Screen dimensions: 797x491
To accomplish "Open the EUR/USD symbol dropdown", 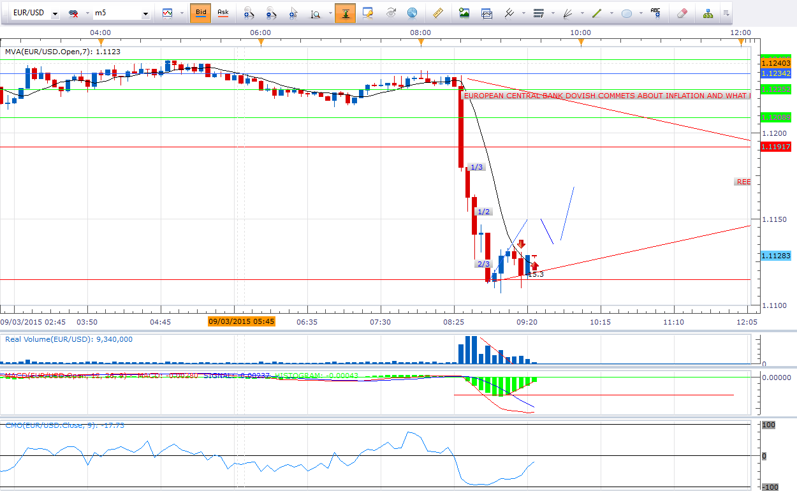I will (55, 13).
